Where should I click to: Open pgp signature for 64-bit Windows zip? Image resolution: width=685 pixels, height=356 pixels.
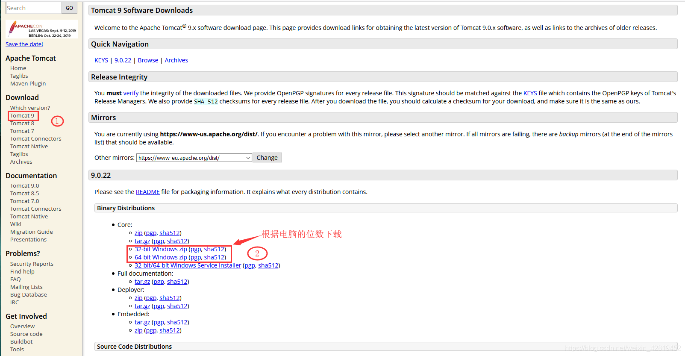[x=196, y=257]
